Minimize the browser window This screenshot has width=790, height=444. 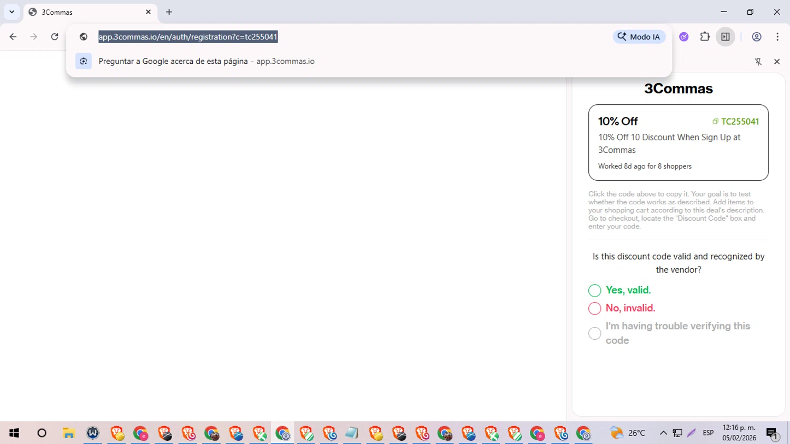(724, 12)
